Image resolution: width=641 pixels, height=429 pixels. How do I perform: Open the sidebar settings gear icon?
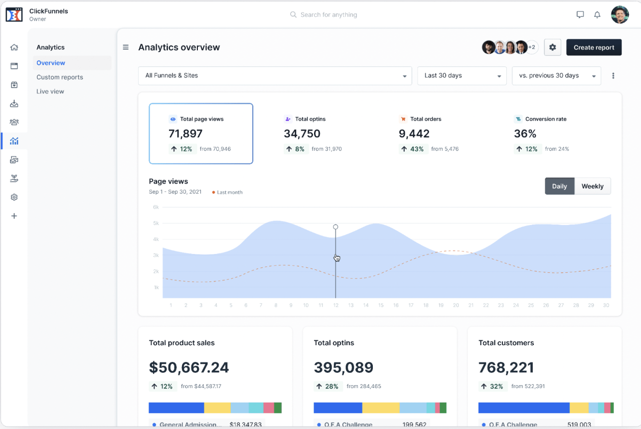tap(14, 197)
